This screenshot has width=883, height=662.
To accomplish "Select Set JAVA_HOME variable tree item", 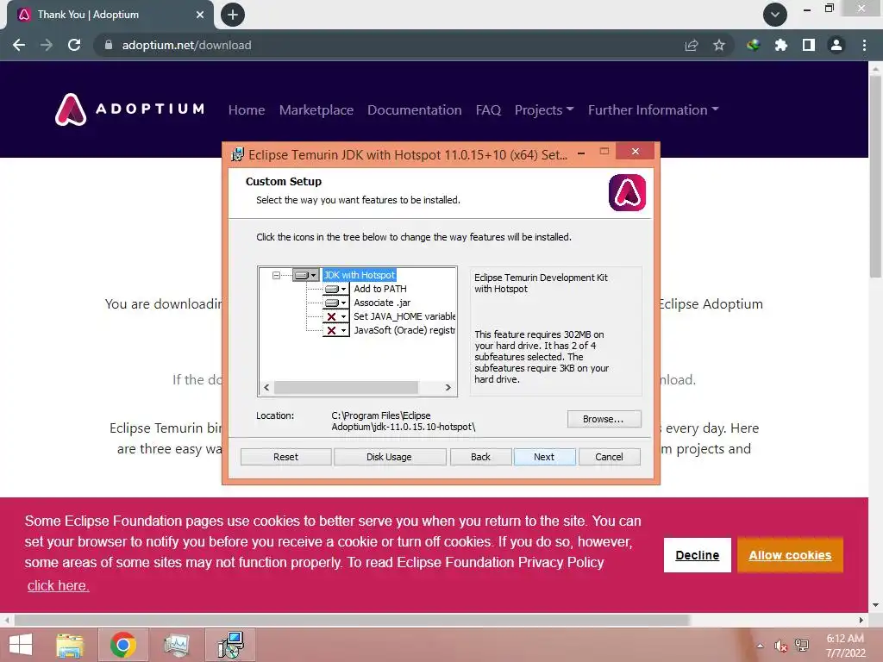I will 404,316.
